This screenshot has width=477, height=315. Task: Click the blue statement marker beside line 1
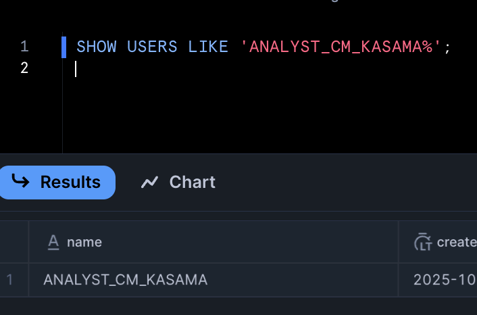click(x=64, y=47)
